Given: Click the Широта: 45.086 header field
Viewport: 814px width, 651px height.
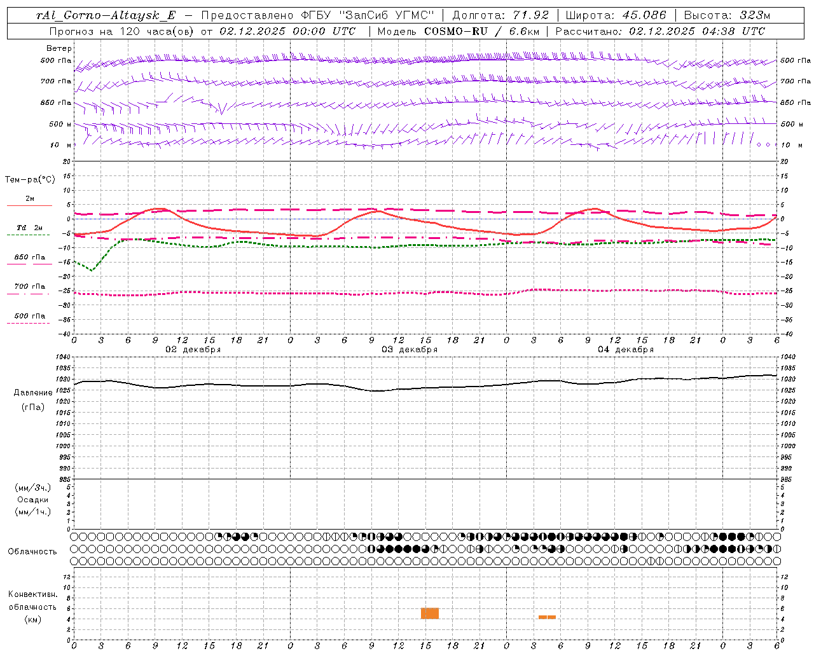Looking at the screenshot, I should [x=616, y=16].
